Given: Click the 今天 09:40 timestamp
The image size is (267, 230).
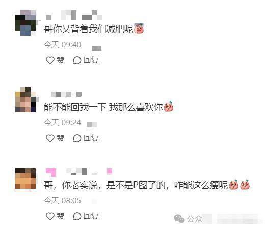Looking at the screenshot, I should point(63,45).
